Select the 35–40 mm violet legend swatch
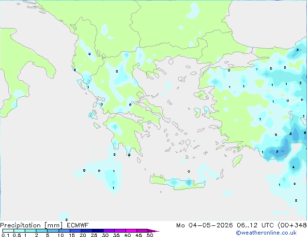 coord(120,231)
